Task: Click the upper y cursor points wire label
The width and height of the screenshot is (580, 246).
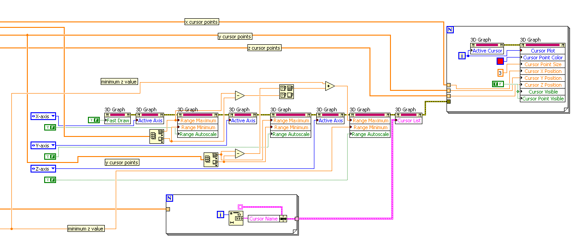Action: pos(235,37)
